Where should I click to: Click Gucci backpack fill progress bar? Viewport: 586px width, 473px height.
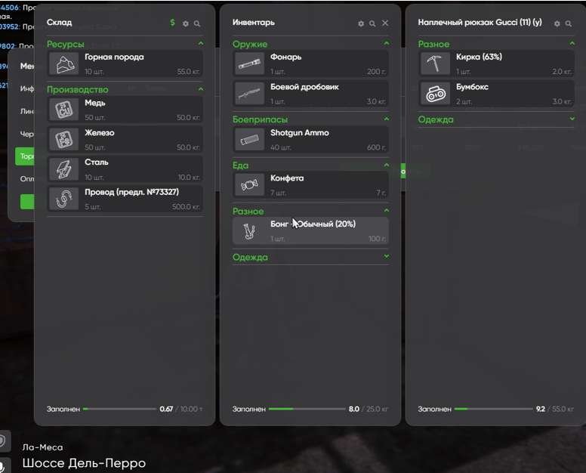493,409
